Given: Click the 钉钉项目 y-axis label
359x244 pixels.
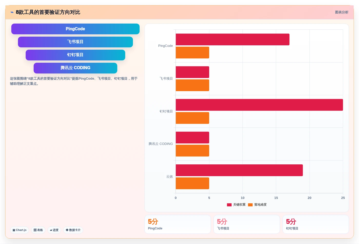Looking at the screenshot, I should [x=166, y=111].
